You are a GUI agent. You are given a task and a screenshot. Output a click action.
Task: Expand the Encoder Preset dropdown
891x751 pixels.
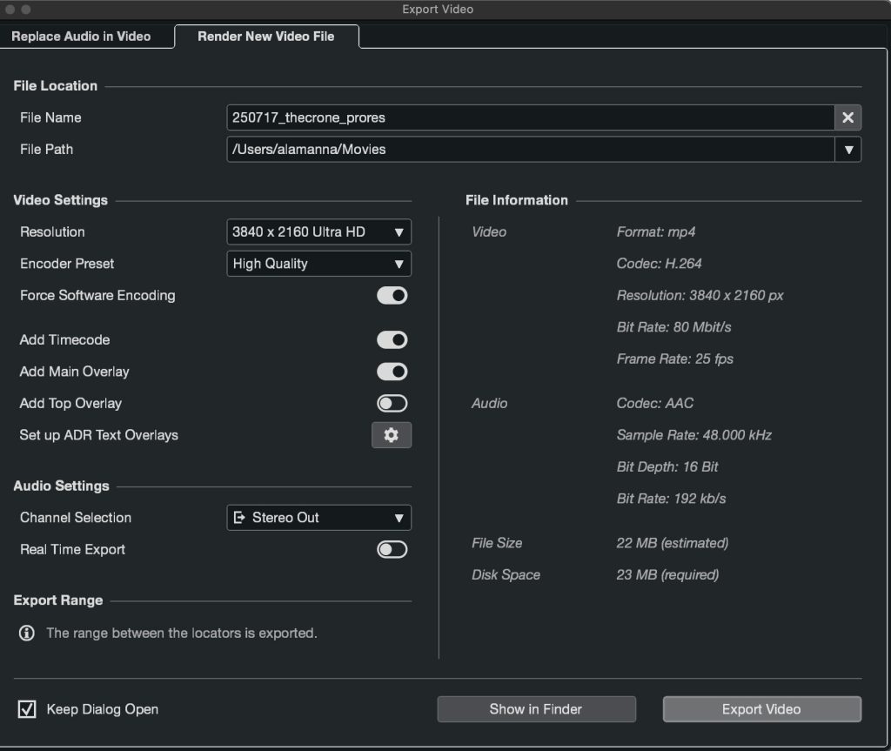click(318, 264)
